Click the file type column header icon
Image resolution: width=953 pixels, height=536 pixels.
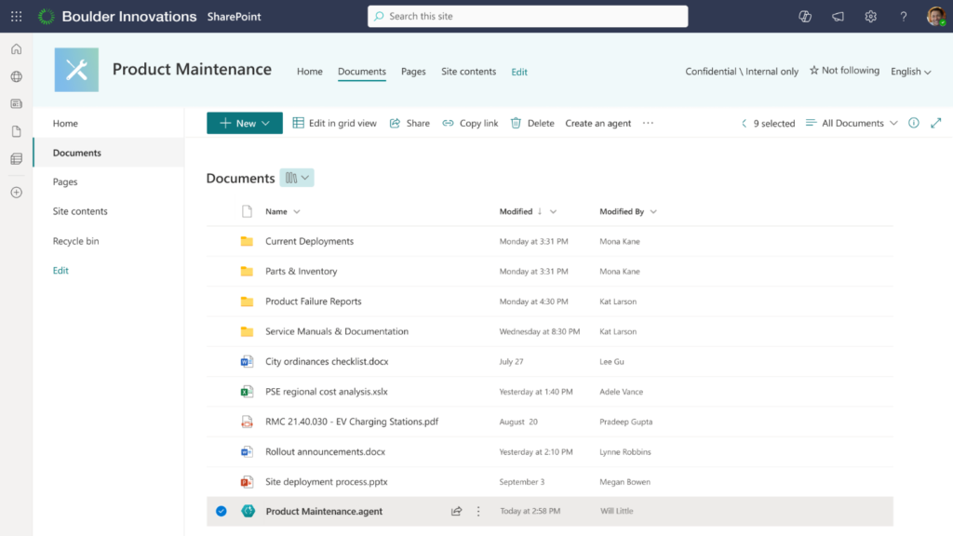(x=247, y=211)
